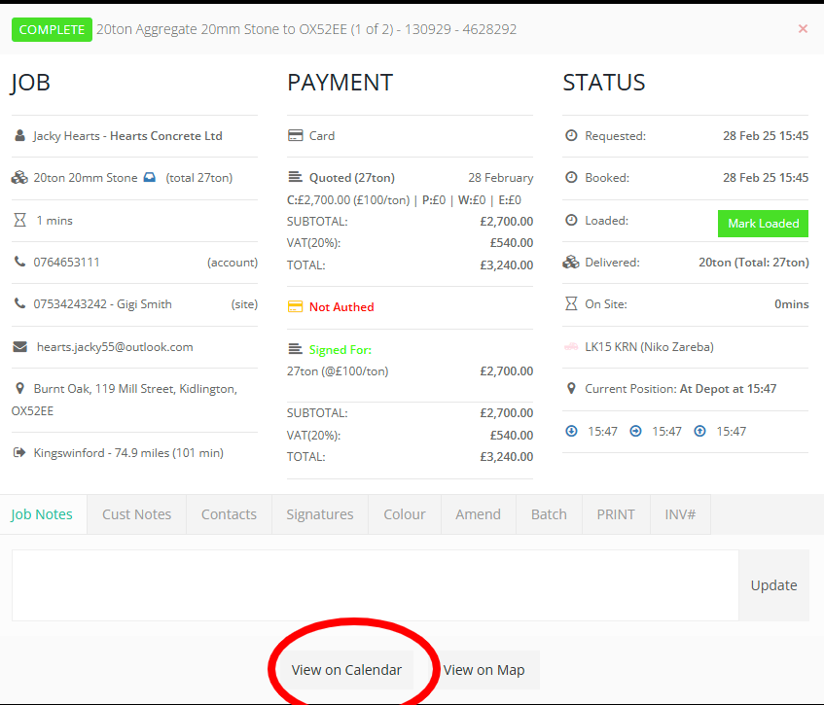Image resolution: width=824 pixels, height=705 pixels.
Task: Click the phone icon beside the account number
Action: (20, 263)
